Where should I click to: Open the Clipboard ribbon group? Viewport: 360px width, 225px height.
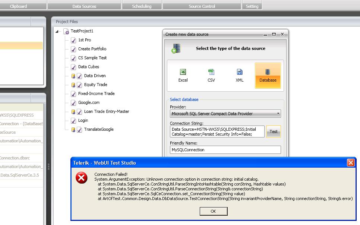tap(18, 6)
